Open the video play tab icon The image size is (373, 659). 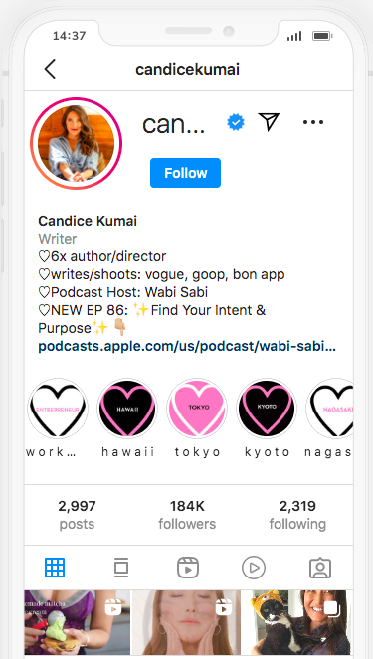coord(254,568)
